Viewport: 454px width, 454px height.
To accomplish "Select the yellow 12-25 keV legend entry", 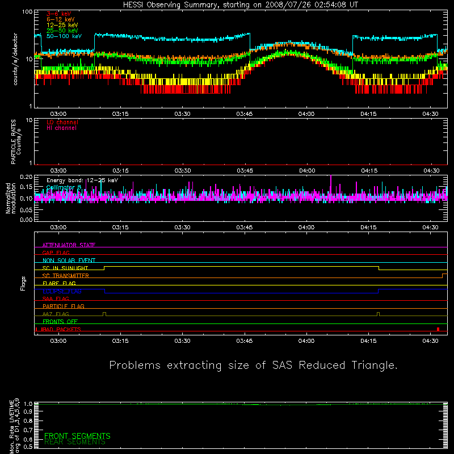I will click(x=62, y=25).
